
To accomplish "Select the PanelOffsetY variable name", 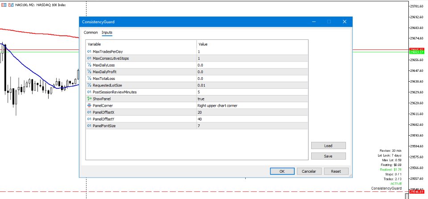I will pyautogui.click(x=103, y=119).
